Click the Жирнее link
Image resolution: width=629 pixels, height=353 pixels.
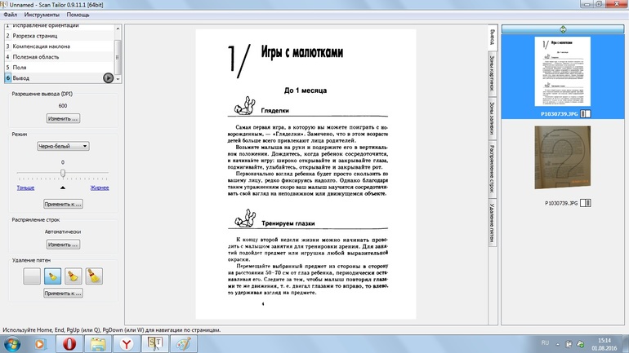point(99,188)
